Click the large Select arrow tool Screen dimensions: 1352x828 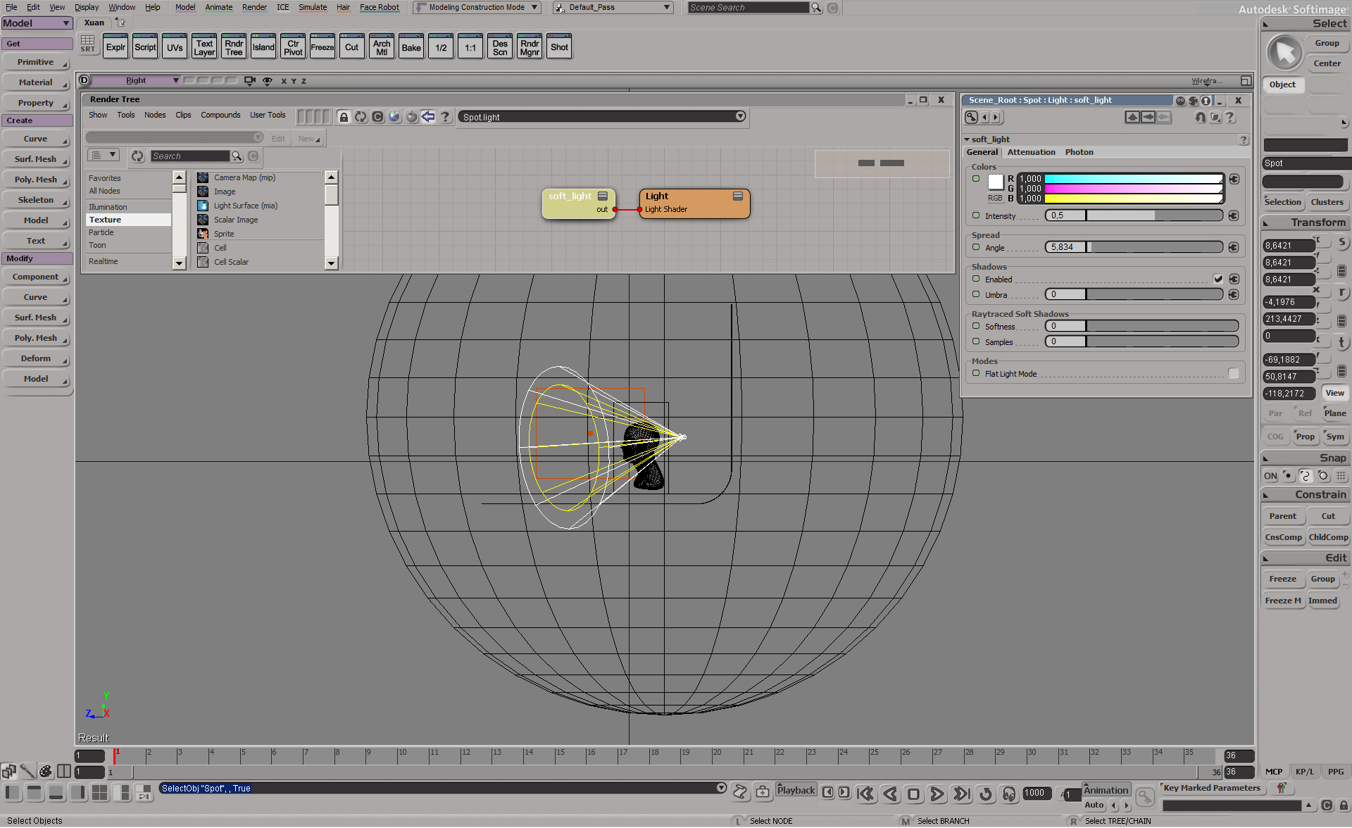tap(1285, 53)
